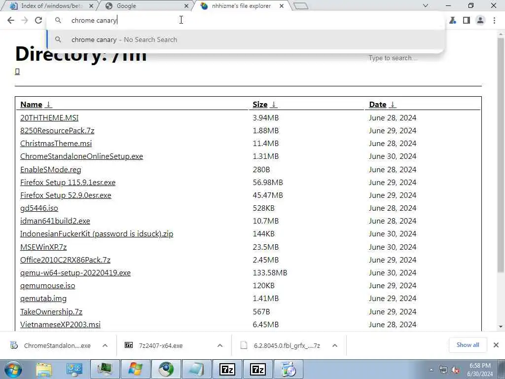Close the Google tab
This screenshot has width=505, height=379.
click(x=186, y=6)
